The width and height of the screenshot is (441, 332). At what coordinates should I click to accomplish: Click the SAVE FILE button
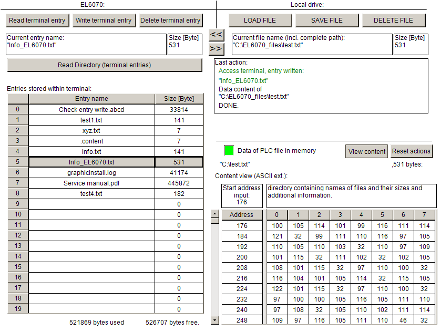click(x=326, y=20)
